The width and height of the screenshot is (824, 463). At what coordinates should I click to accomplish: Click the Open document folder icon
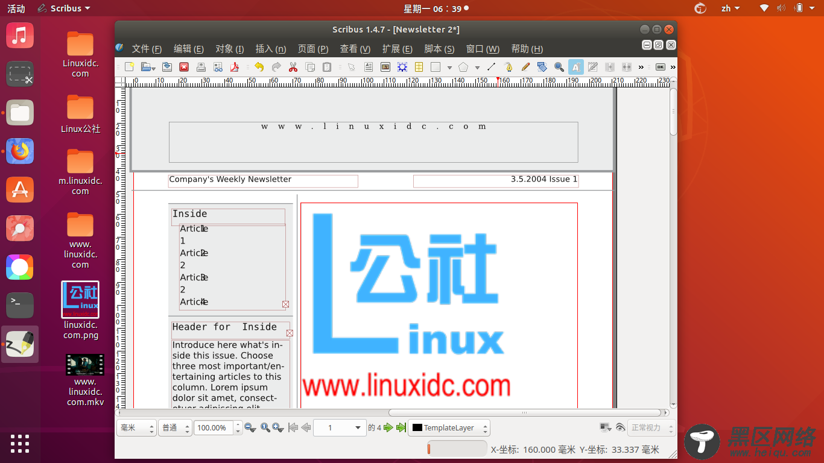pos(146,67)
